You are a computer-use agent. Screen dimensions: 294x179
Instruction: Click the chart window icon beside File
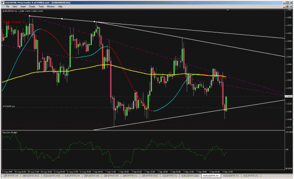[3, 7]
